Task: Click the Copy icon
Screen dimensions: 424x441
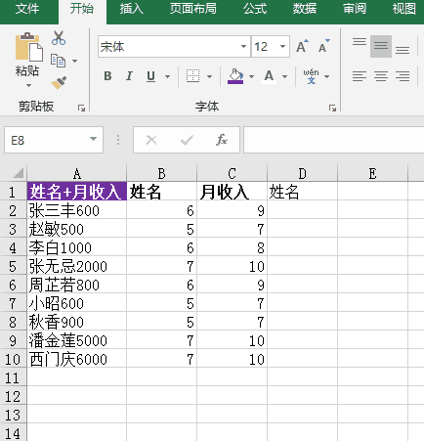Action: [58, 61]
